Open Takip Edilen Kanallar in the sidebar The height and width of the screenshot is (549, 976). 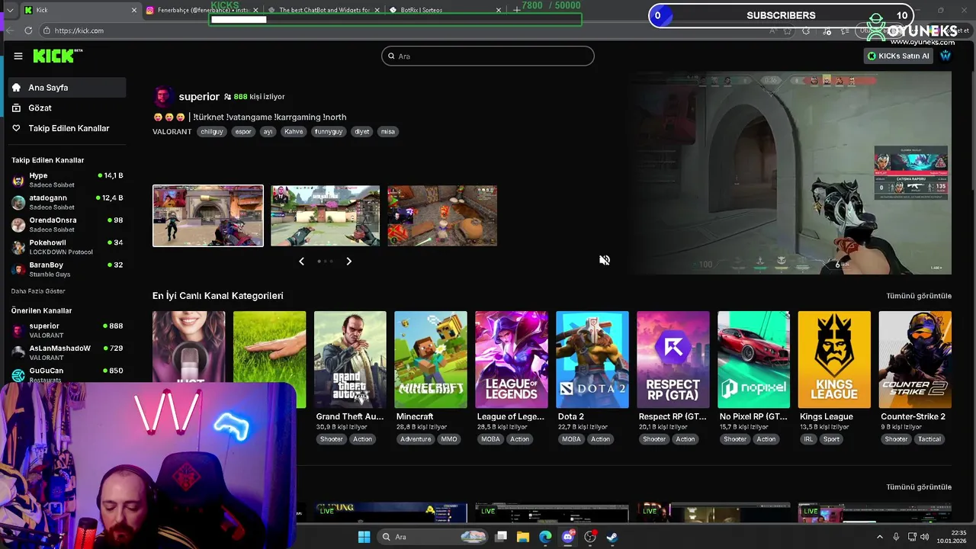(x=67, y=128)
